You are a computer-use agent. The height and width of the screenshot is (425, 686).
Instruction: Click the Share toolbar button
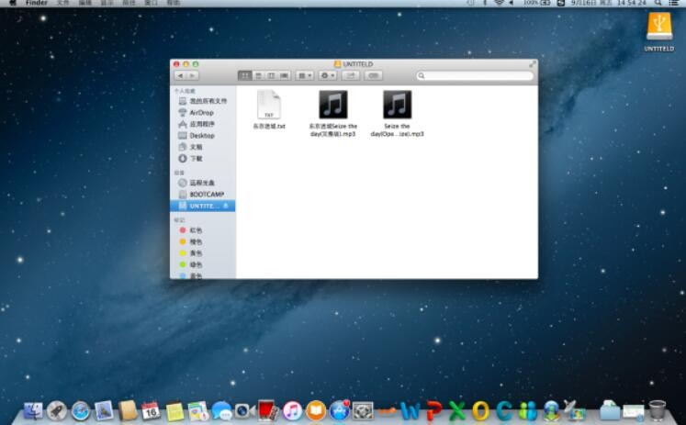click(x=351, y=75)
